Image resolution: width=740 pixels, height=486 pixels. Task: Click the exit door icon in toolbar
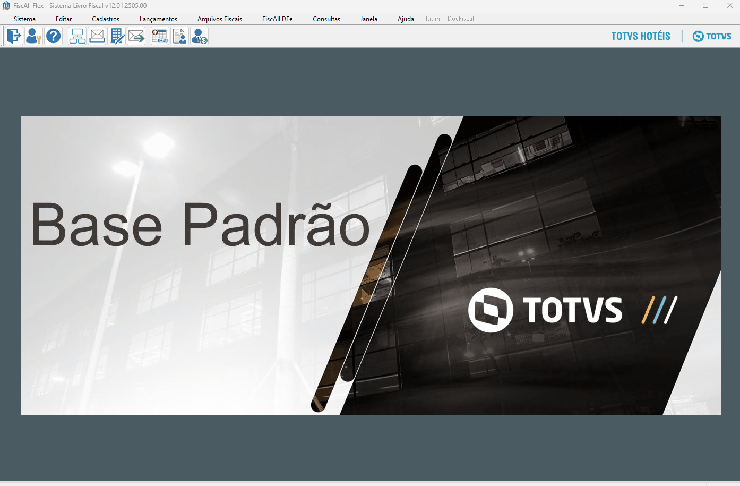tap(14, 36)
